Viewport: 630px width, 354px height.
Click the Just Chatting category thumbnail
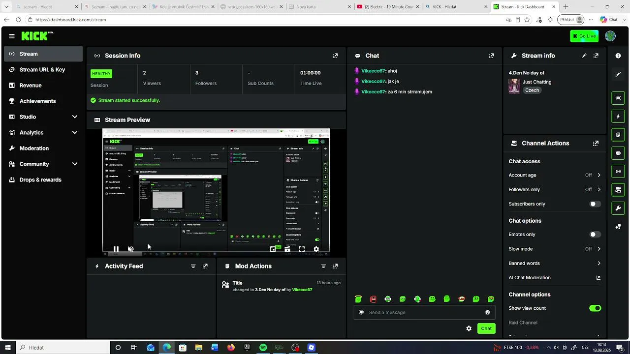(x=514, y=86)
